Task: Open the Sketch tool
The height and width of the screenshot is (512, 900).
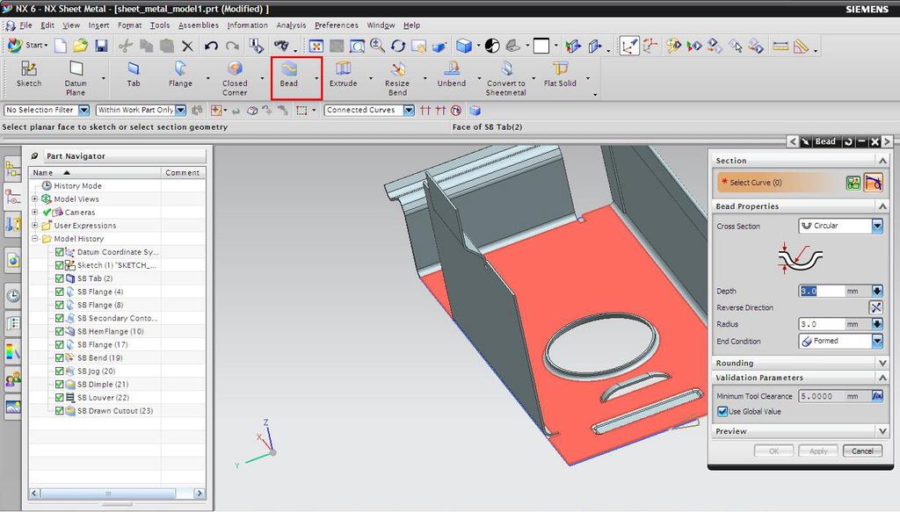Action: [x=29, y=76]
